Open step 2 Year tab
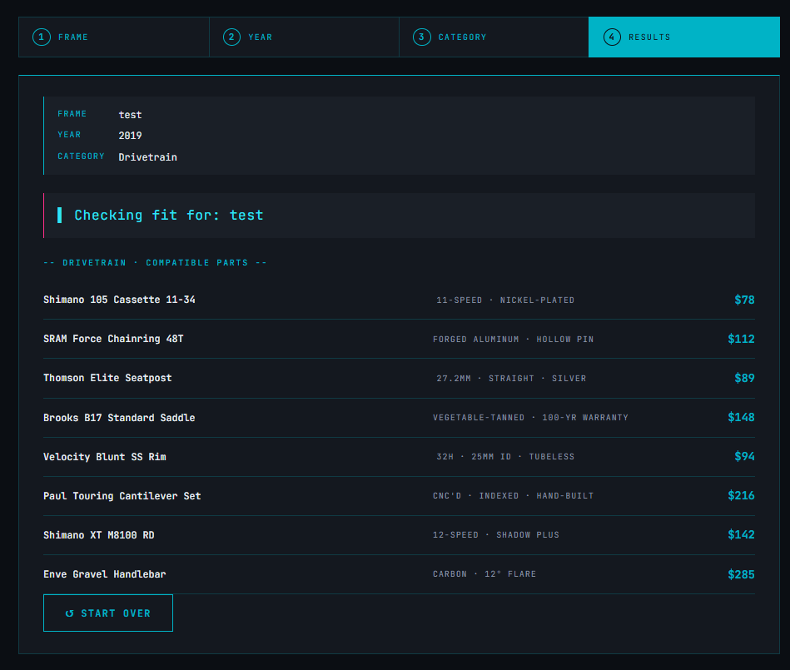790x670 pixels. coord(304,37)
